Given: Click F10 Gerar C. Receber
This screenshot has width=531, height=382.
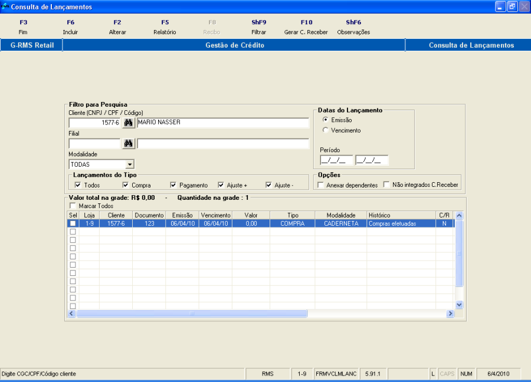Looking at the screenshot, I should 306,27.
